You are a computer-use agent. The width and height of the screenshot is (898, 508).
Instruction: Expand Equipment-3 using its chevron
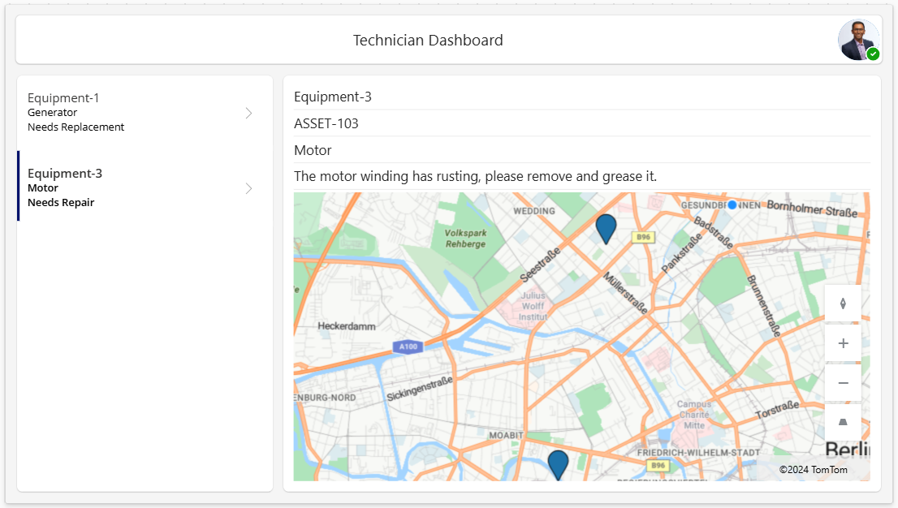point(248,187)
